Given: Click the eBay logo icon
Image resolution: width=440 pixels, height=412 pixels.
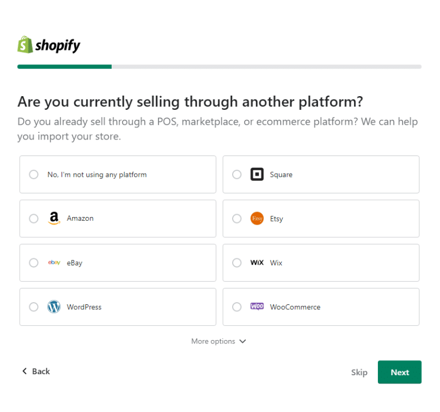Looking at the screenshot, I should (x=54, y=263).
